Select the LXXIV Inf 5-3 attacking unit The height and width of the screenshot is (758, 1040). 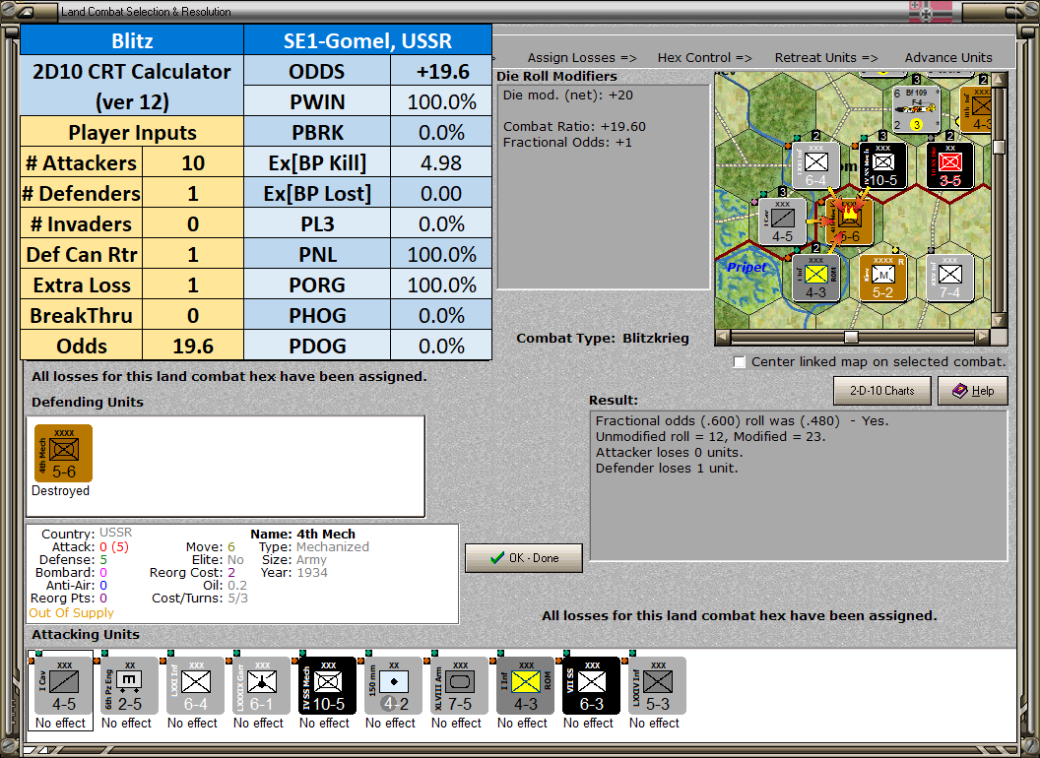(x=657, y=686)
